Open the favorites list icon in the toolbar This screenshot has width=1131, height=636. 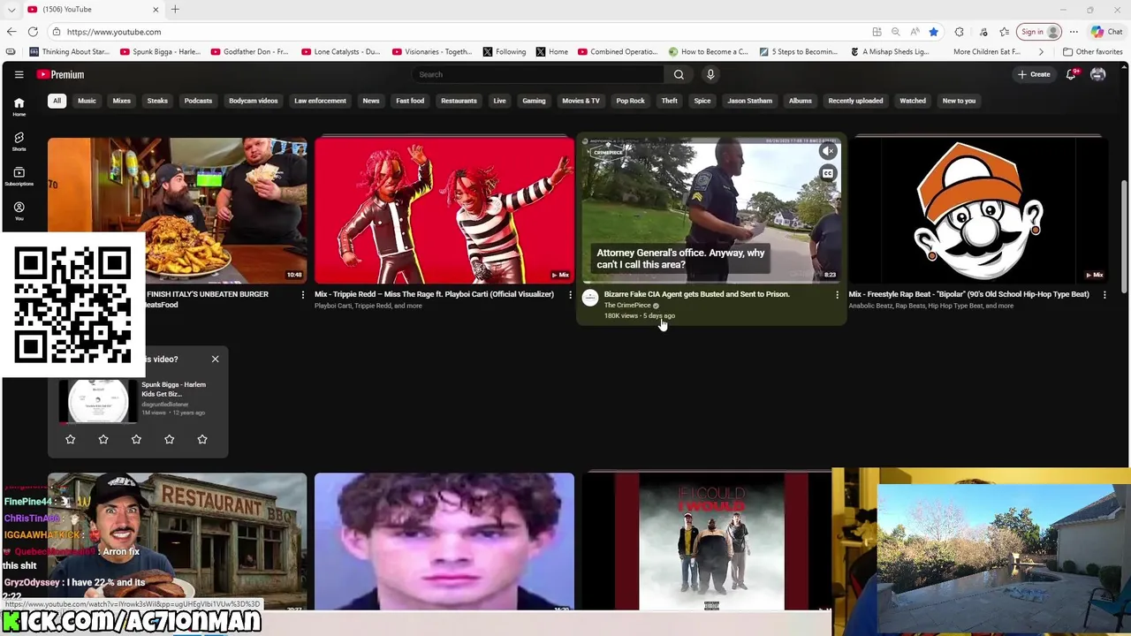(1004, 32)
